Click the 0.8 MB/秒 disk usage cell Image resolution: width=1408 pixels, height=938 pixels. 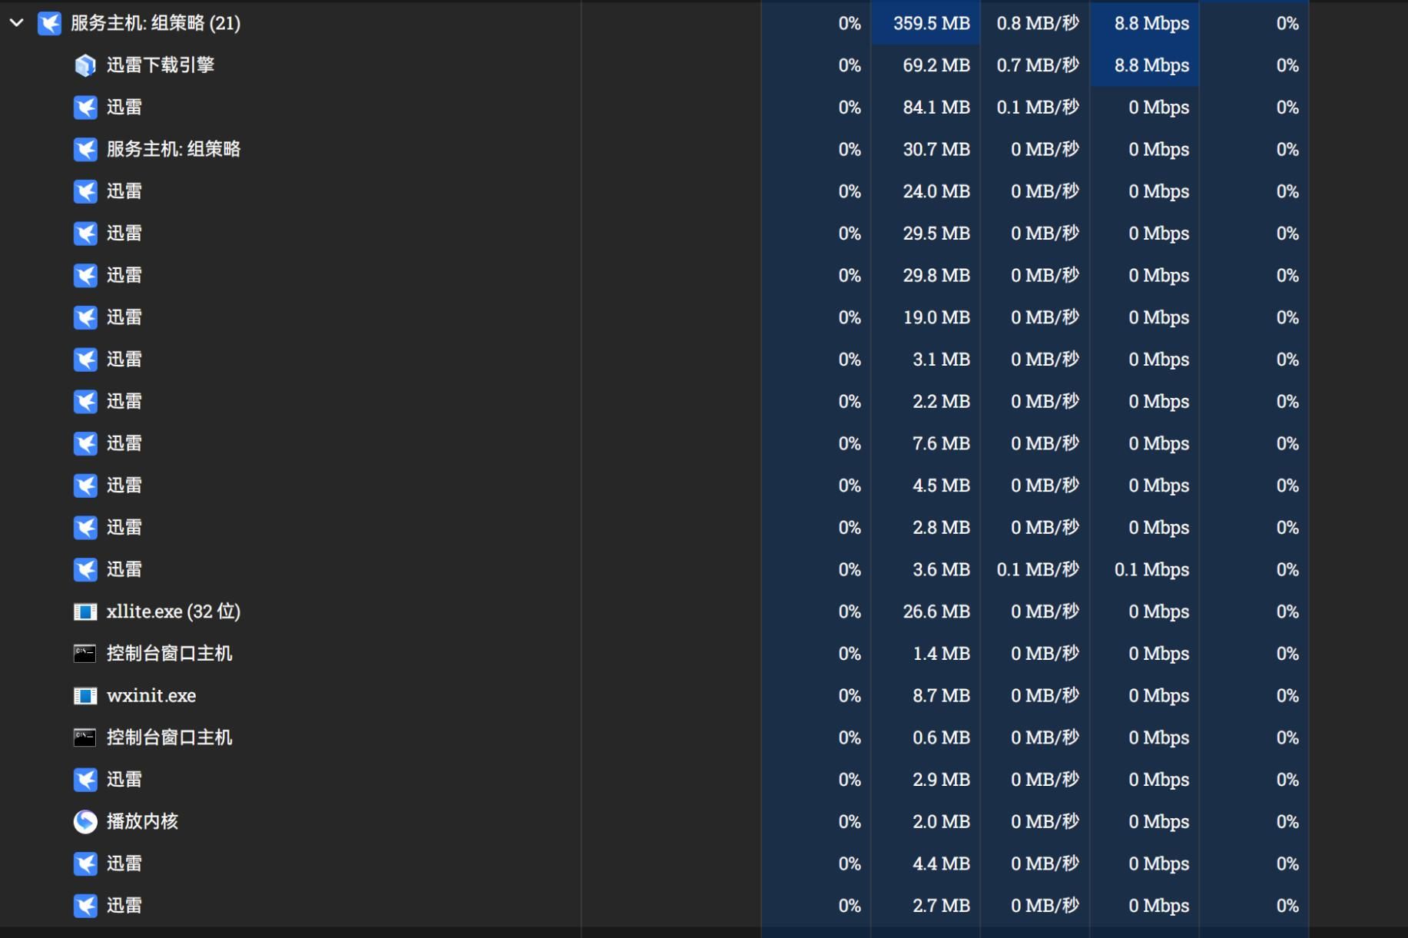pos(1037,23)
